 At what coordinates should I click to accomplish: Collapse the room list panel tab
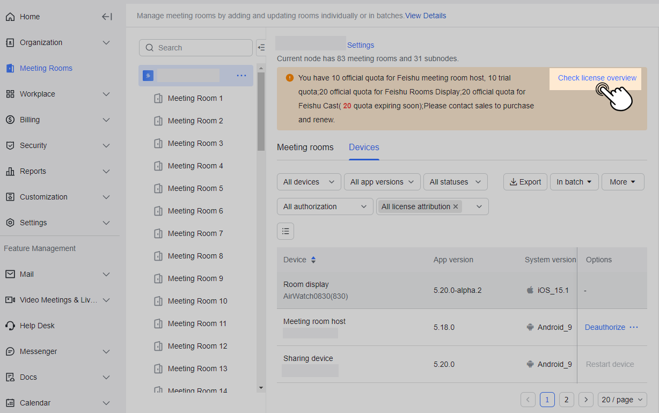pyautogui.click(x=261, y=47)
